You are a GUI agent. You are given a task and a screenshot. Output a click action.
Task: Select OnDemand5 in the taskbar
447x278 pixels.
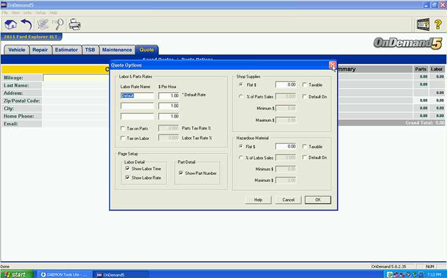click(121, 275)
